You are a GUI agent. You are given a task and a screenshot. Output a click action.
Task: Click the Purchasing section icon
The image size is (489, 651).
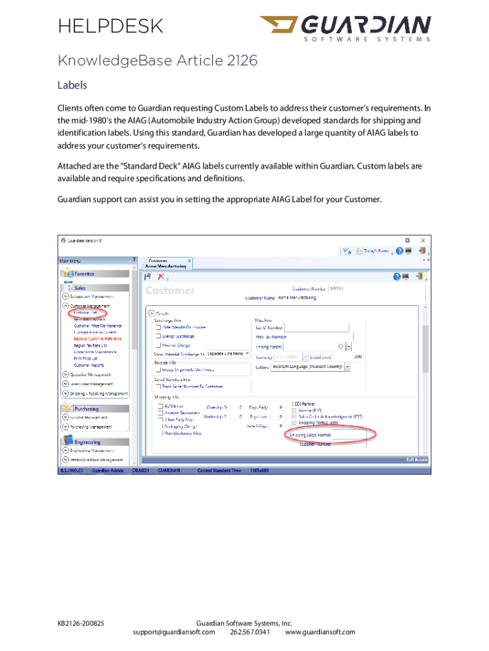tap(67, 408)
